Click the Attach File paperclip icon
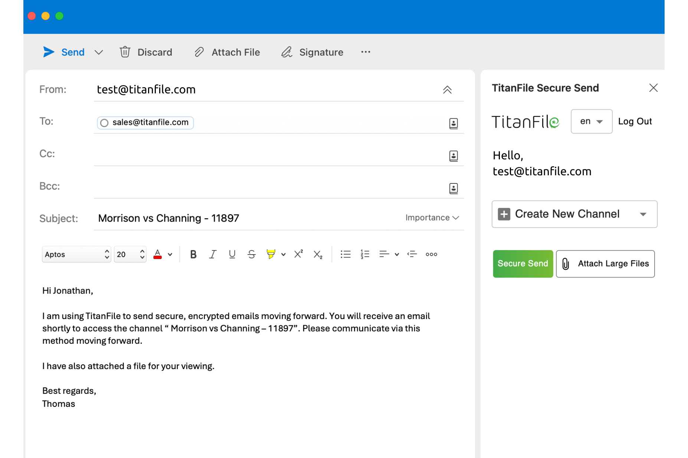Screen dimensions: 688x458 [x=199, y=52]
